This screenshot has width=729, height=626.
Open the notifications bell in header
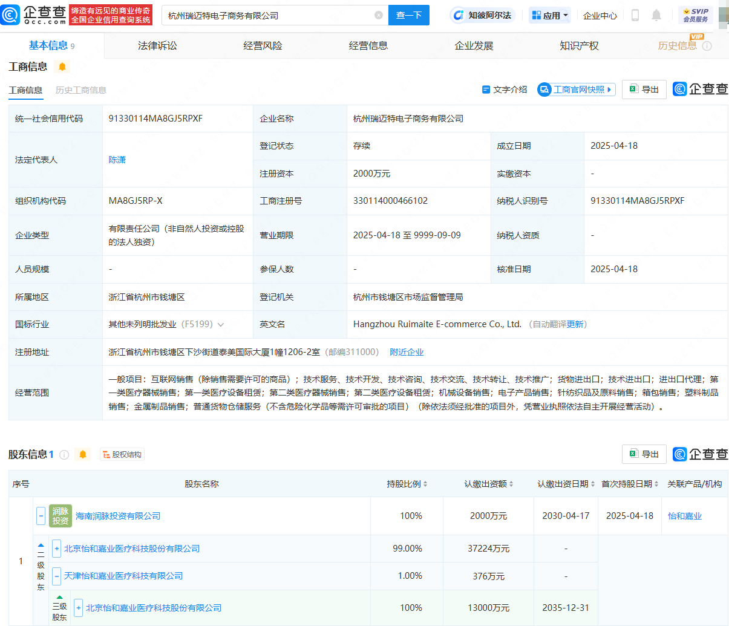click(x=656, y=15)
